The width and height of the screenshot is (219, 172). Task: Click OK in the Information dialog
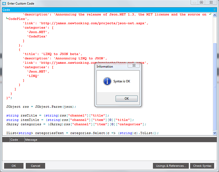(x=126, y=99)
